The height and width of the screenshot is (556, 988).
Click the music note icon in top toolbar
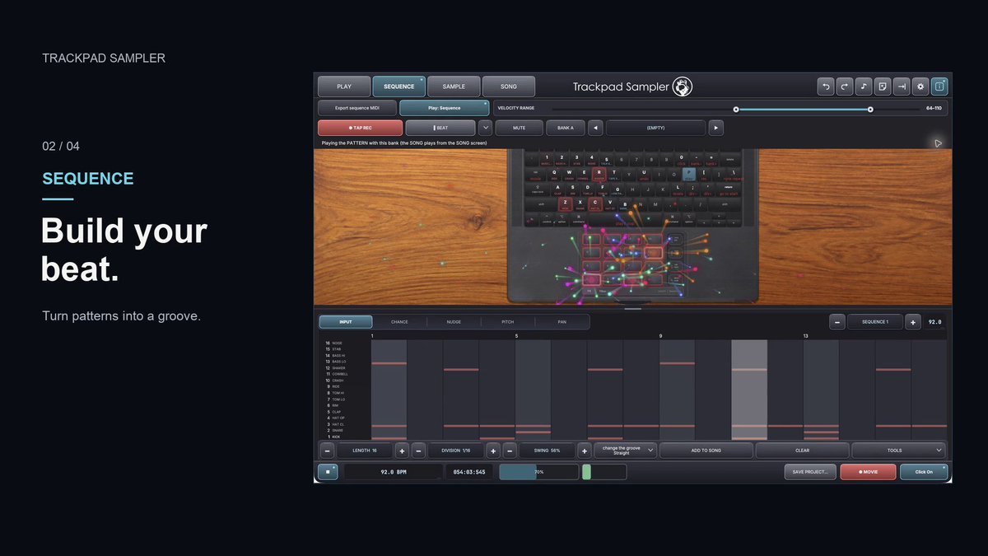point(864,86)
